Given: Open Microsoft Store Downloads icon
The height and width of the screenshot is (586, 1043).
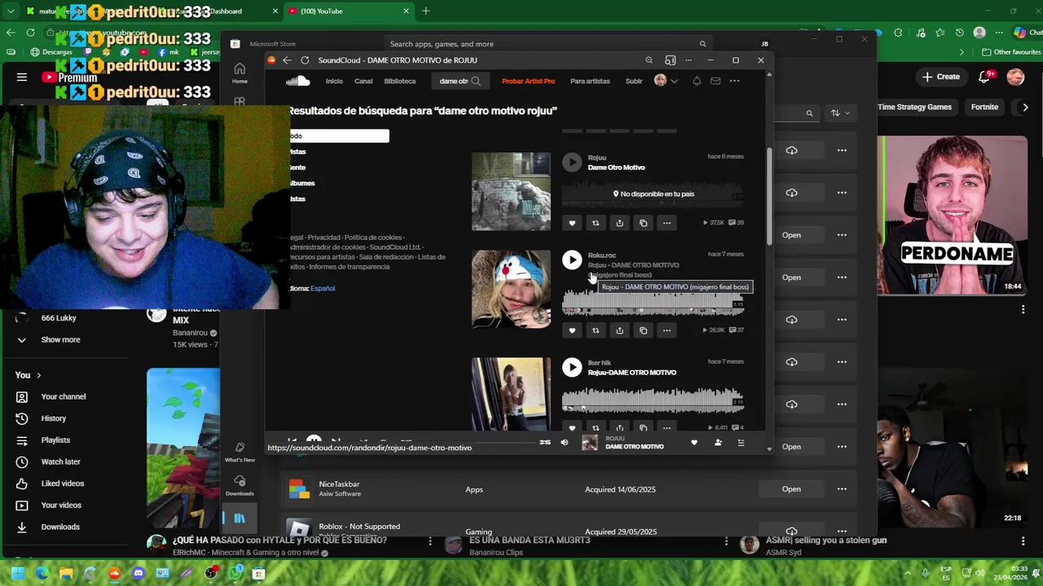Looking at the screenshot, I should [x=240, y=485].
